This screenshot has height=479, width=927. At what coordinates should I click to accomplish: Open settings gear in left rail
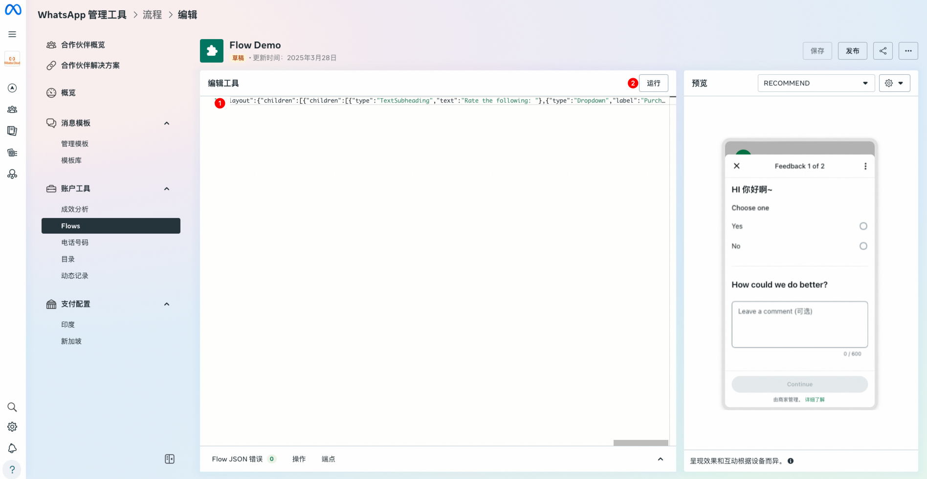tap(12, 427)
